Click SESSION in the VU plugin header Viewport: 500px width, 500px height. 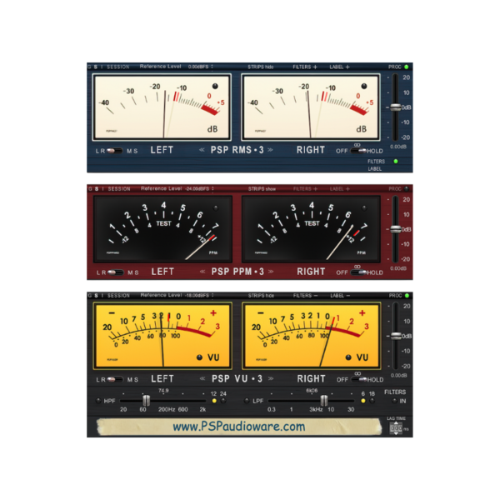(x=118, y=296)
